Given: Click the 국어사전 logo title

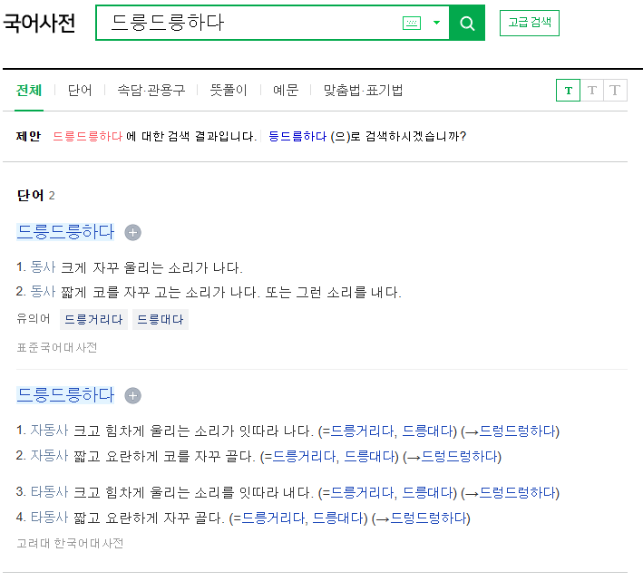Looking at the screenshot, I should (40, 24).
